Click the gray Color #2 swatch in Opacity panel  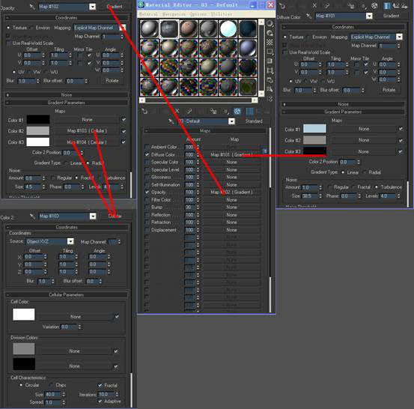coord(37,131)
